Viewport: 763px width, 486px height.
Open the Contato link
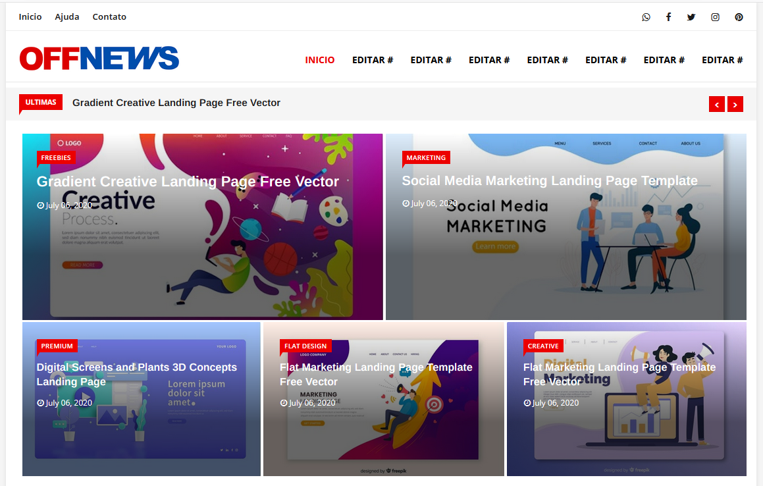point(109,16)
